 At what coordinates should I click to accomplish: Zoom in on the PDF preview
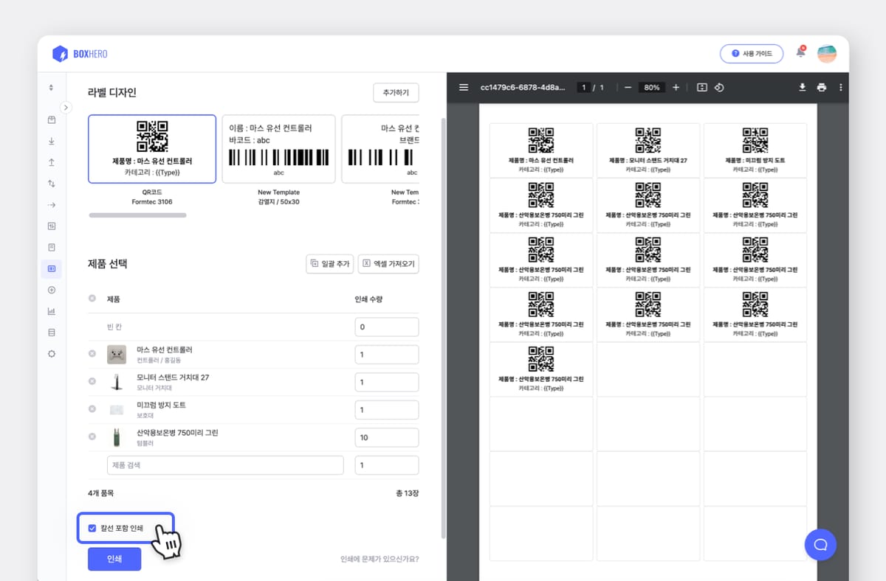(676, 88)
